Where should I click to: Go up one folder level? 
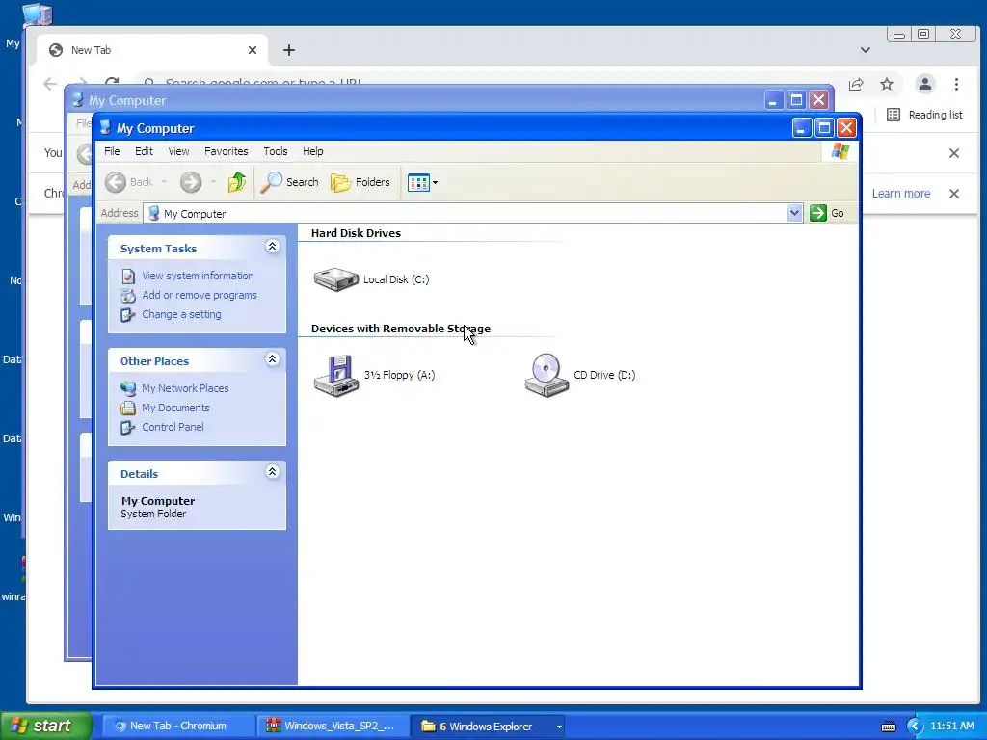click(x=237, y=182)
